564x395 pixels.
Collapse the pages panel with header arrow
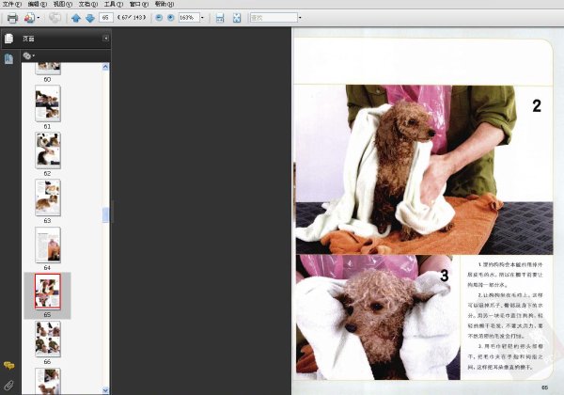pyautogui.click(x=105, y=39)
